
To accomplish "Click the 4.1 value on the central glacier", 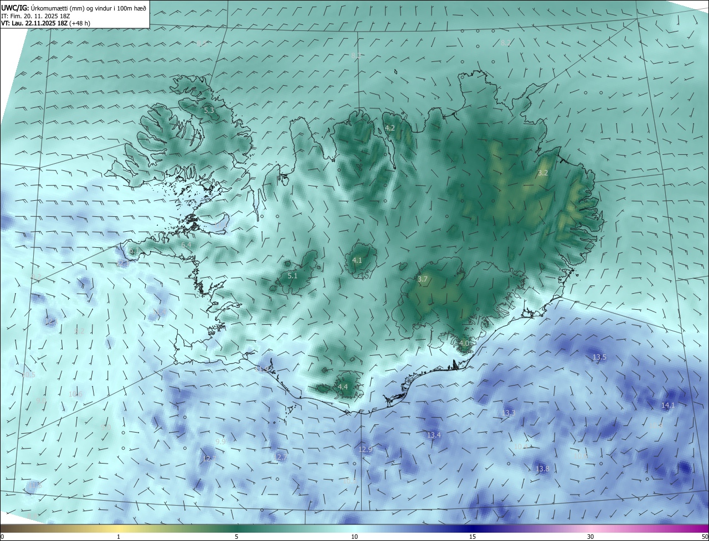I will (357, 260).
